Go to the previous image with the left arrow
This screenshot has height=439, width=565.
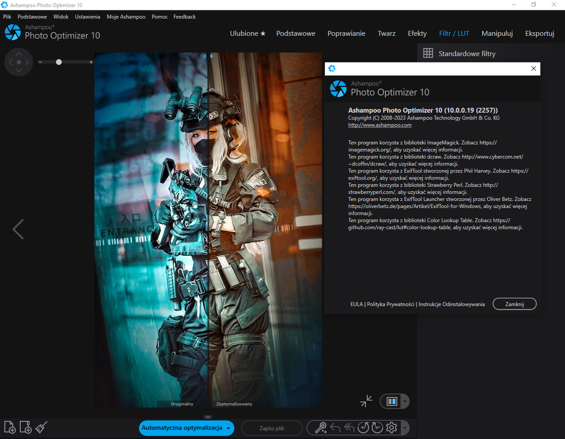point(18,229)
